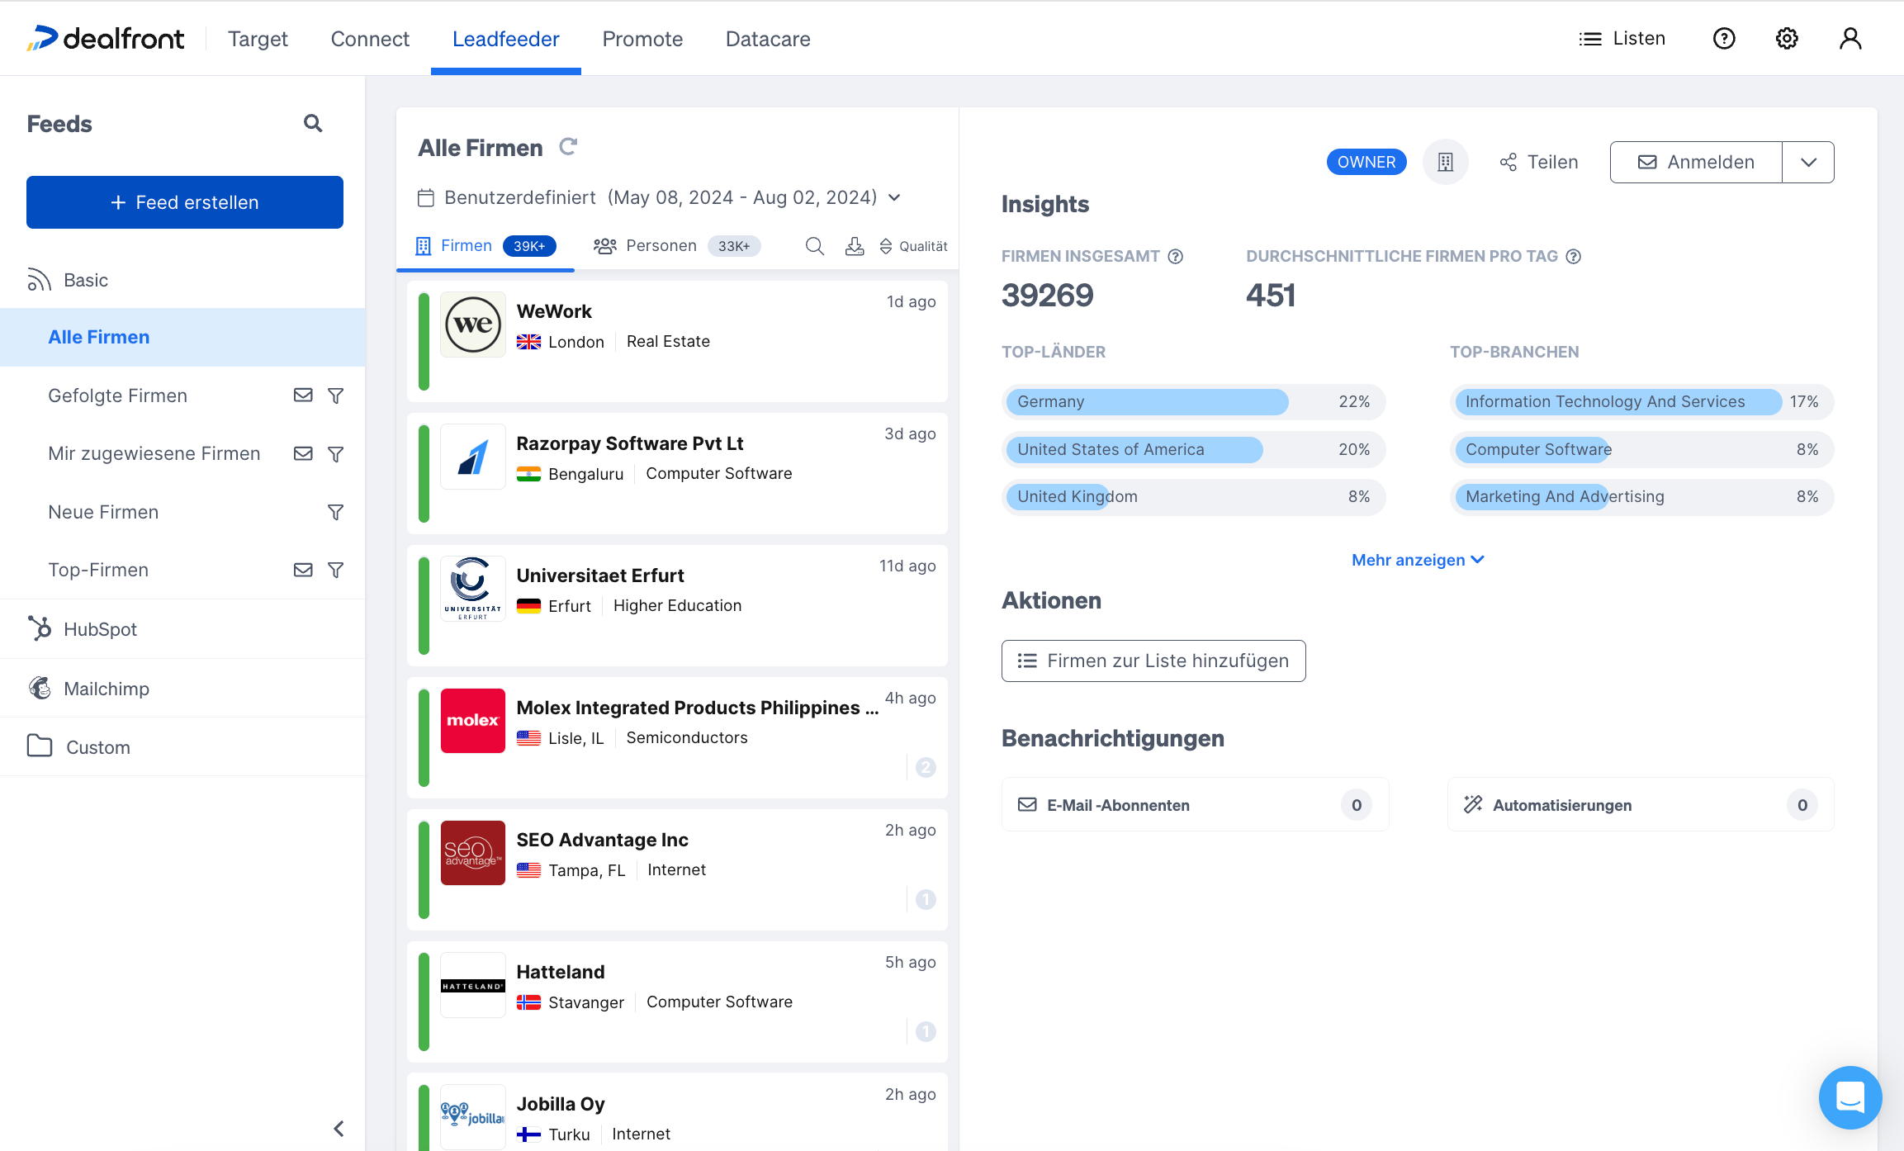Open the Promote menu item

[642, 39]
